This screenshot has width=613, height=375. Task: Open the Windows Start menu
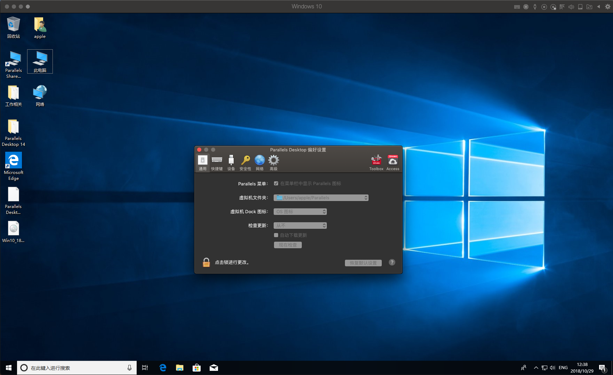[8, 368]
